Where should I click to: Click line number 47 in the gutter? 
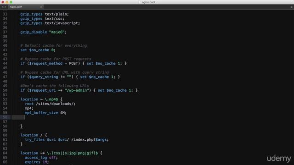(5, 77)
